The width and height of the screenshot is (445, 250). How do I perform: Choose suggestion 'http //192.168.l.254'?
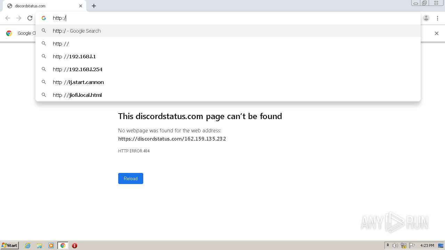tap(228, 69)
